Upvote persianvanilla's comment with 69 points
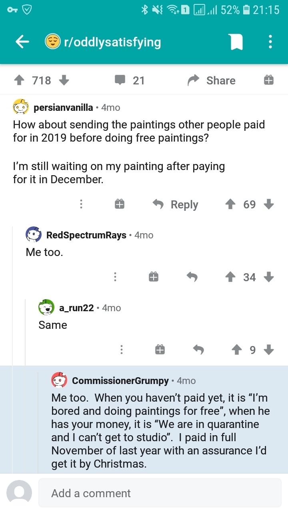Viewport: 288px width, 512px height. (230, 204)
